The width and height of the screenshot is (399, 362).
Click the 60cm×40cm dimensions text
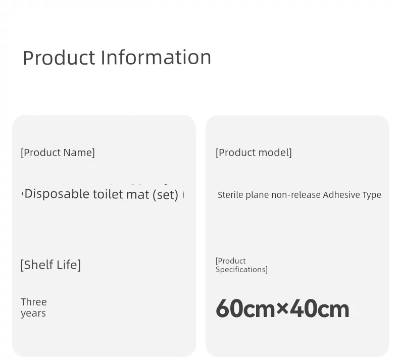click(282, 309)
